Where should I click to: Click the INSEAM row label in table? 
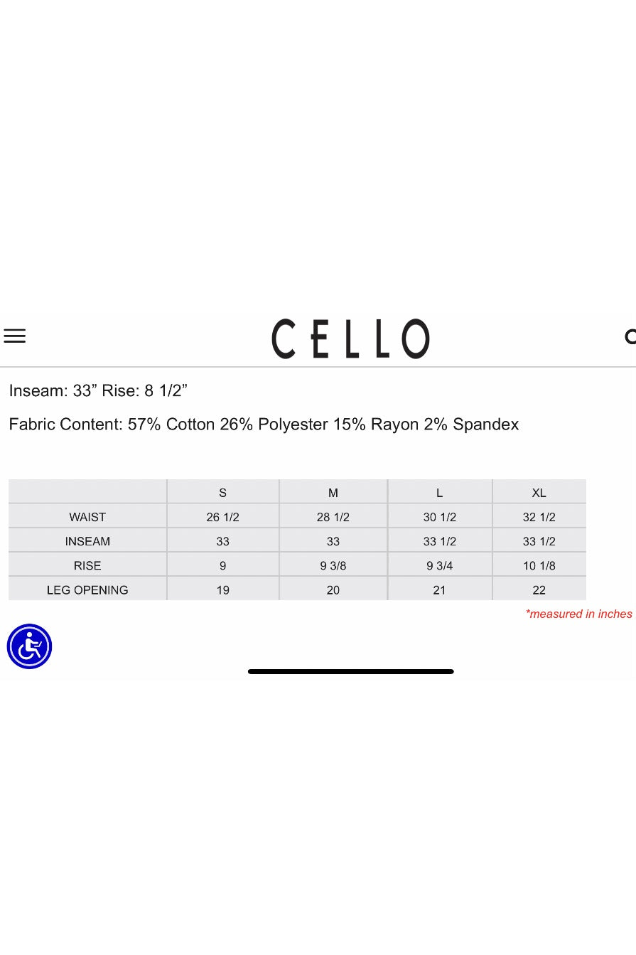[x=87, y=541]
